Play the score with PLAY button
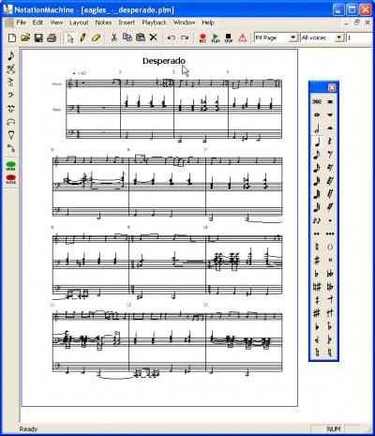The height and width of the screenshot is (436, 375). click(216, 38)
